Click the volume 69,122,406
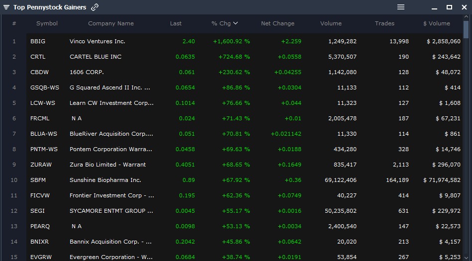Screen dimensions: 472x261 [x=341, y=180]
